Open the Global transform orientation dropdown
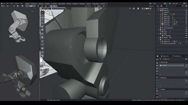 click(x=89, y=6)
